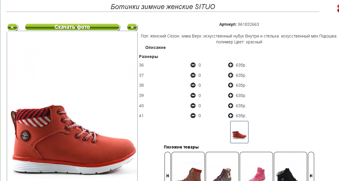
Task: Decrease quantity for size 39
Action: pos(193,95)
